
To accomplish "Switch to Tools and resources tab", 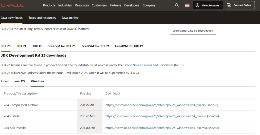I will (x=42, y=18).
